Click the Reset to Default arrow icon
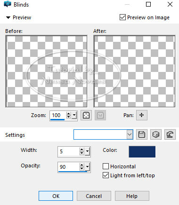The height and width of the screenshot is (205, 179). 170,134
